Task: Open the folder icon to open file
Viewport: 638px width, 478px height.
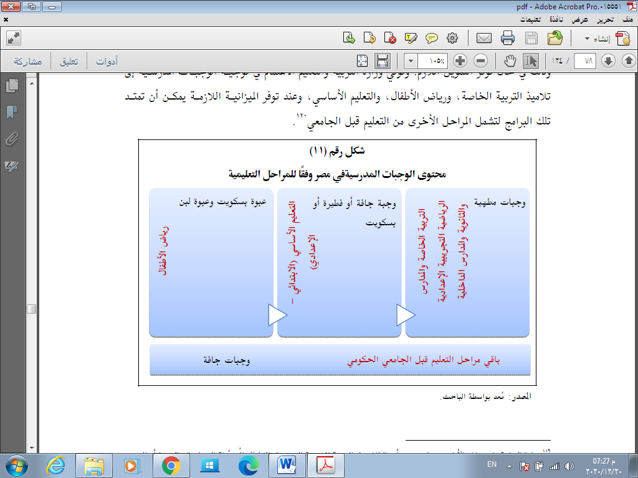Action: (x=555, y=38)
